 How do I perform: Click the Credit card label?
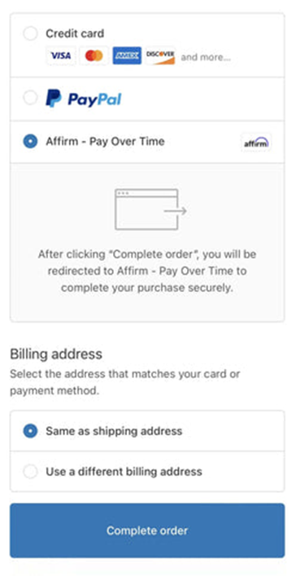point(75,33)
